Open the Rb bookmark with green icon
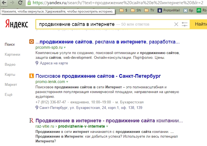This screenshot has width=207, height=146. pyautogui.click(x=202, y=10)
